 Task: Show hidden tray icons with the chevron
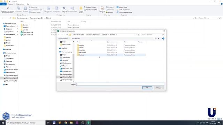[198, 123]
